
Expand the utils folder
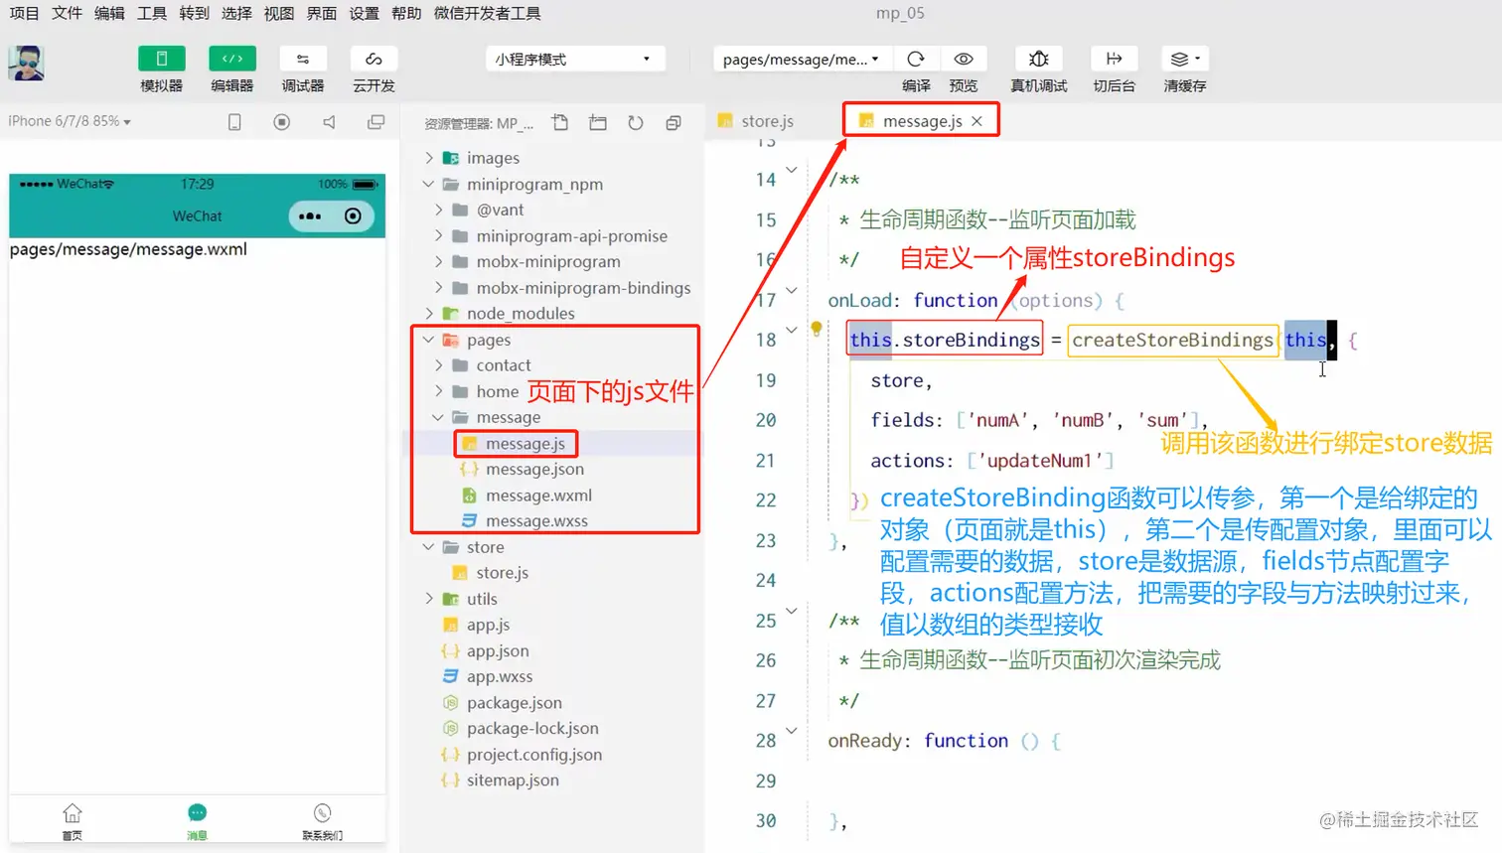(429, 599)
